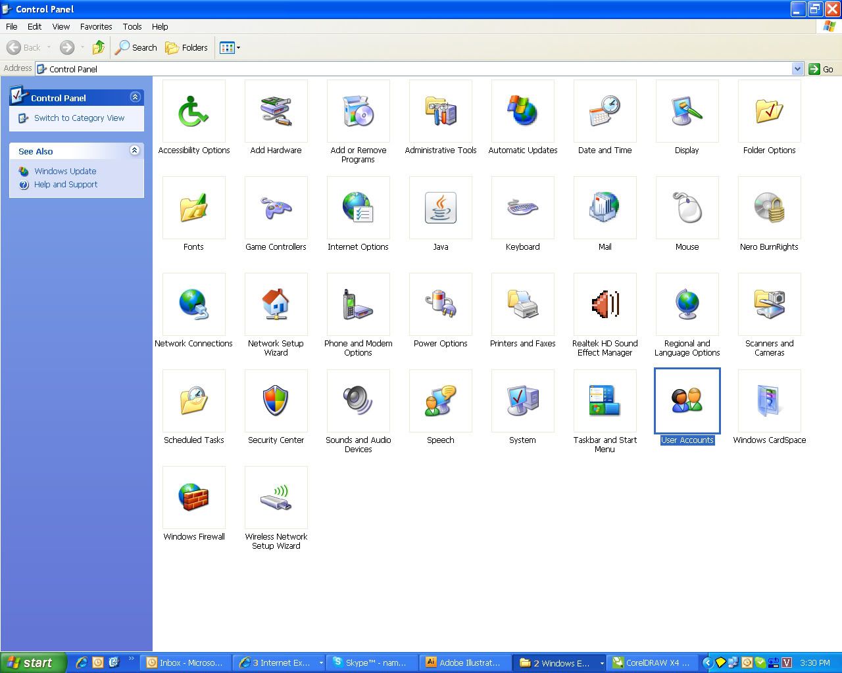Open the Help and Support link
The image size is (842, 673).
(x=66, y=185)
